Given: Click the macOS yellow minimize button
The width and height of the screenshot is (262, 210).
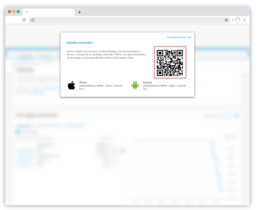Looking at the screenshot, I should [14, 11].
